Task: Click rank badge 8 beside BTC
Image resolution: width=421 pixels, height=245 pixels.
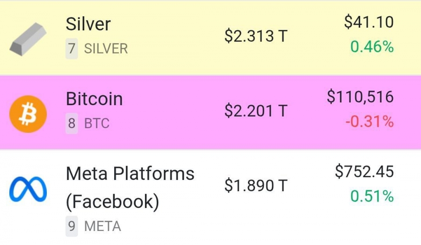Action: coord(72,123)
